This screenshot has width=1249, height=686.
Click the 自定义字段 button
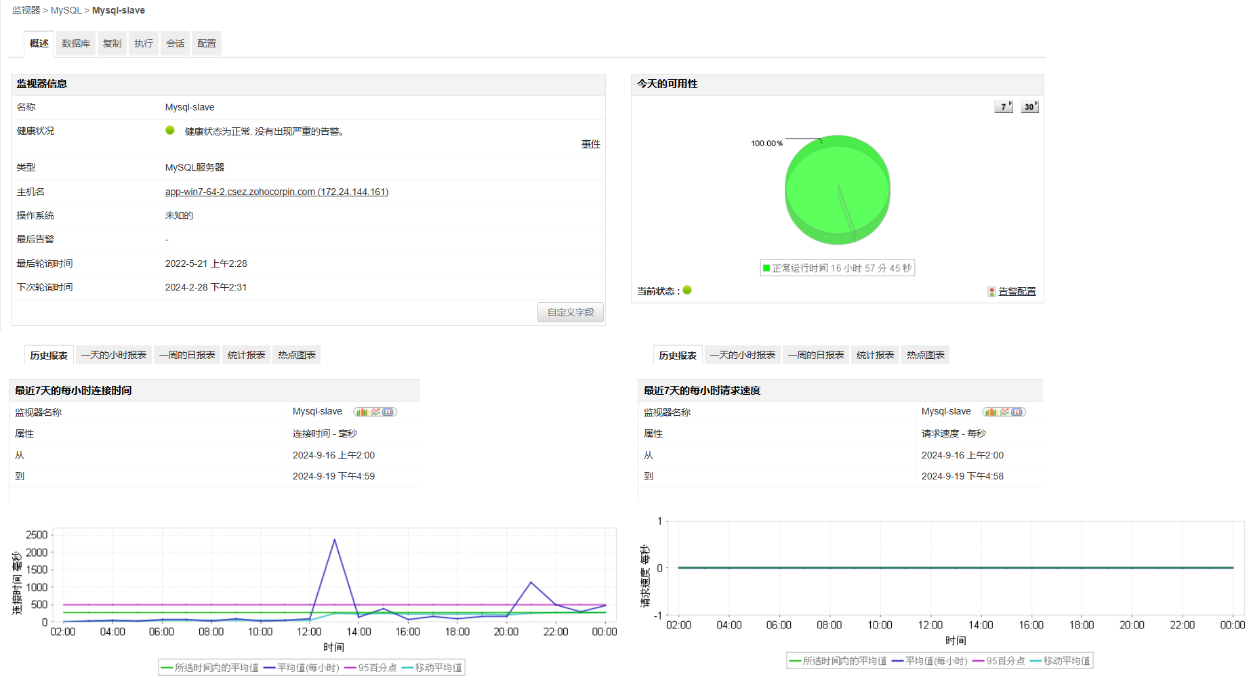coord(571,312)
